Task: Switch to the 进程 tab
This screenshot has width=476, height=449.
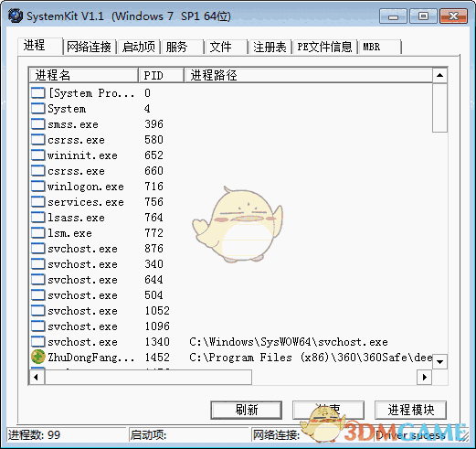Action: [40, 46]
